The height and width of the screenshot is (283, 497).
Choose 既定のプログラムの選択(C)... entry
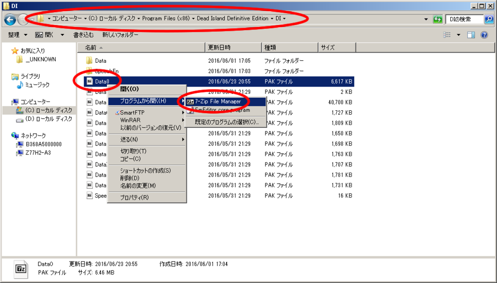coord(225,122)
